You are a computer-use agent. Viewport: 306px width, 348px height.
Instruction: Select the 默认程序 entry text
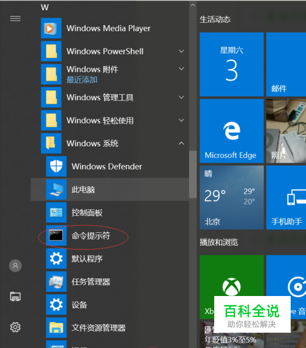pyautogui.click(x=87, y=259)
